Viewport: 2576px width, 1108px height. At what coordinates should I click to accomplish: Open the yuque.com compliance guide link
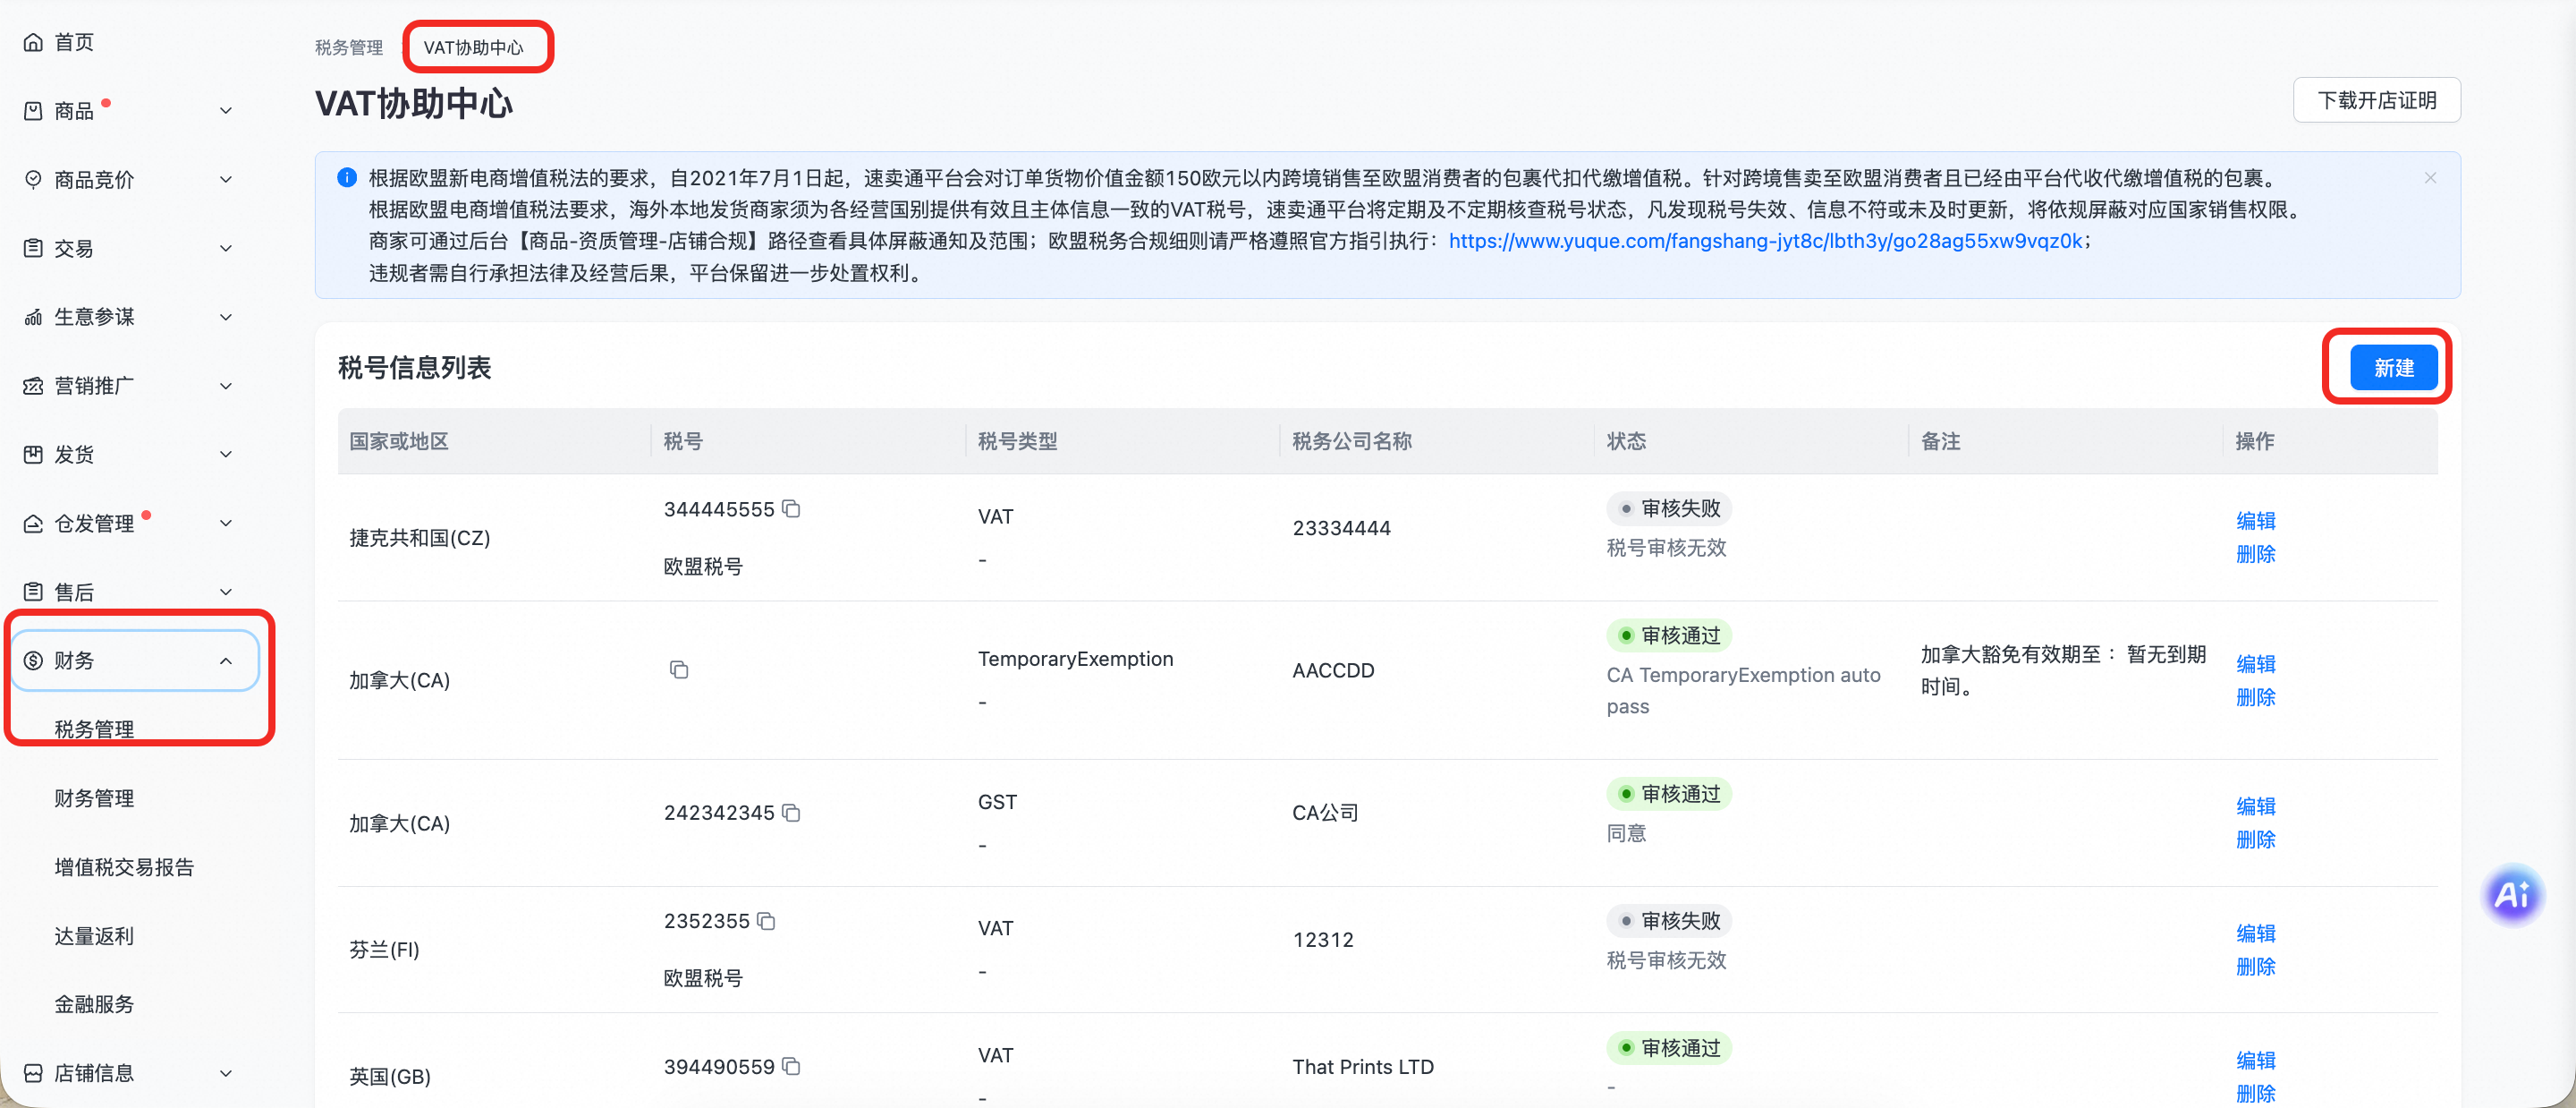pyautogui.click(x=1765, y=240)
